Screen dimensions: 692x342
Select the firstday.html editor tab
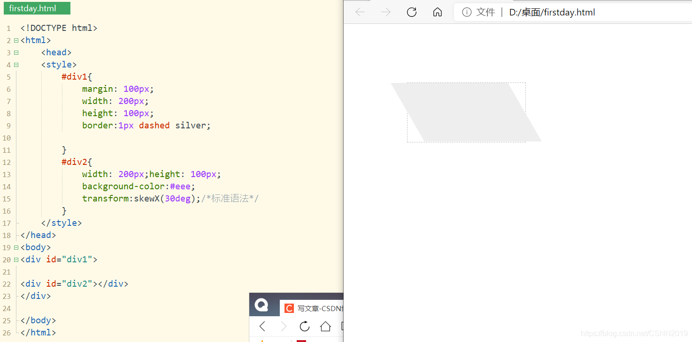point(37,8)
